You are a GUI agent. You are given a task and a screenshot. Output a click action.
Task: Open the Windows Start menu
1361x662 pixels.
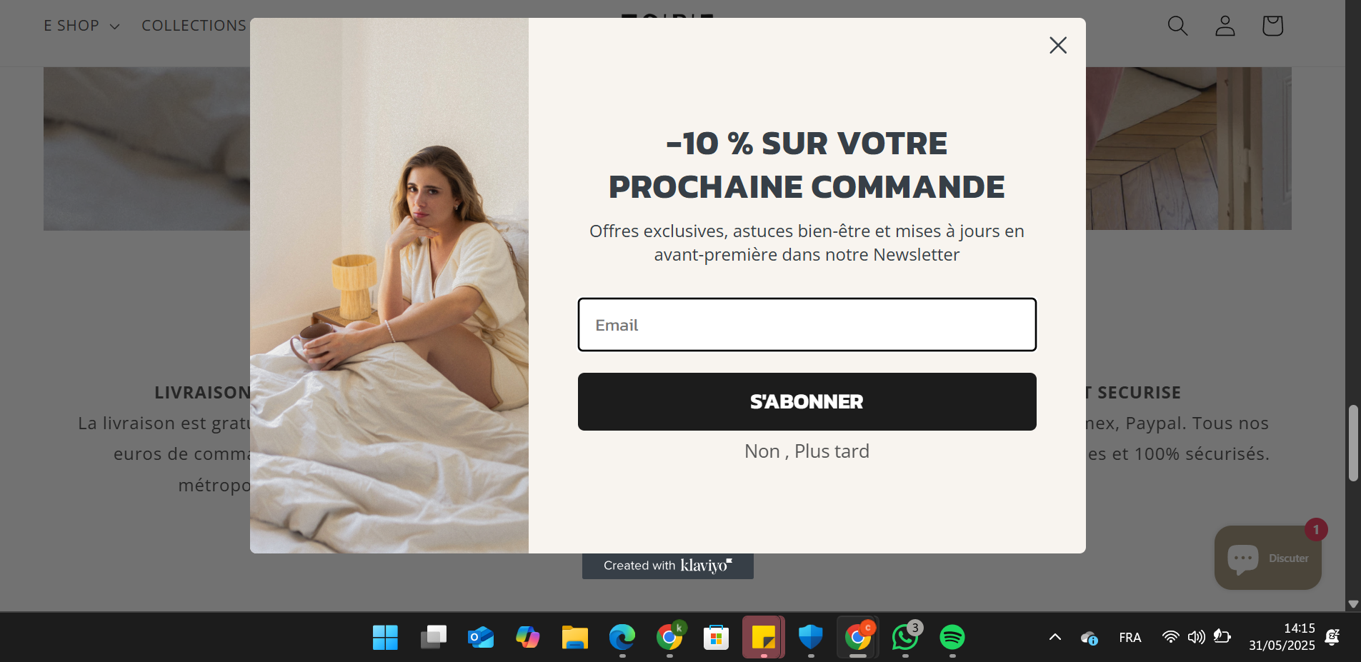click(385, 637)
